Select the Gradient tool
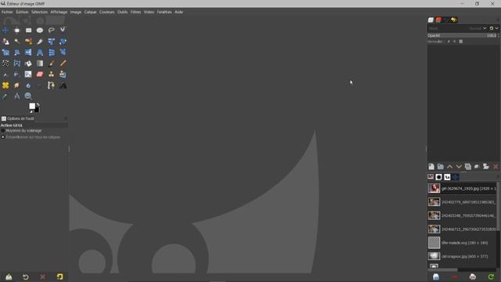 click(x=40, y=63)
